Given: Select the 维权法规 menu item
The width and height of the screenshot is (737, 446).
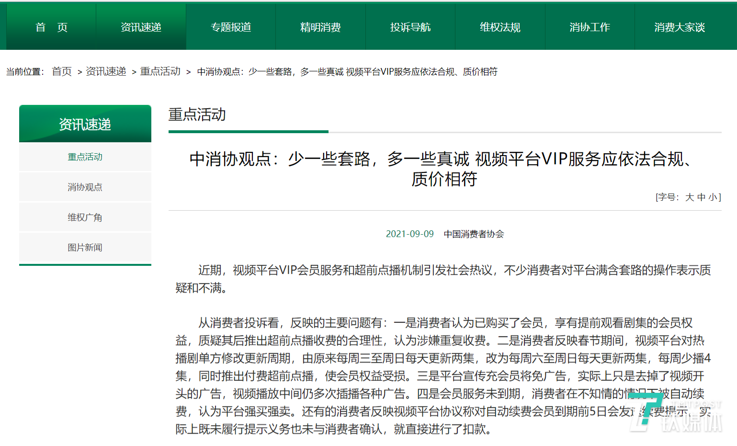Looking at the screenshot, I should pos(500,27).
